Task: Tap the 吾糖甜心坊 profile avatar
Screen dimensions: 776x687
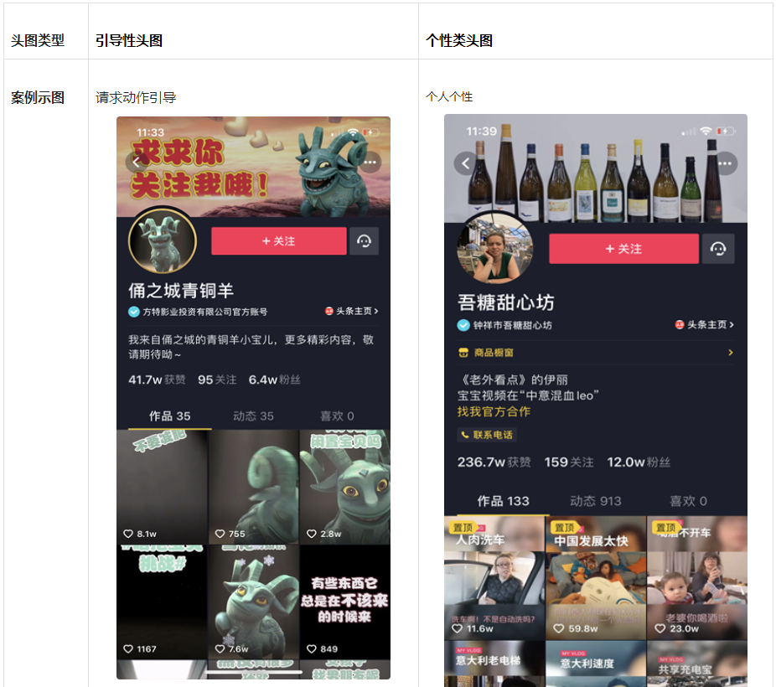Action: click(495, 248)
